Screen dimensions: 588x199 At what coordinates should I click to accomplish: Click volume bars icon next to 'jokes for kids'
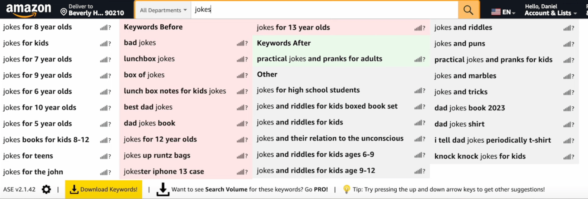[x=104, y=43]
